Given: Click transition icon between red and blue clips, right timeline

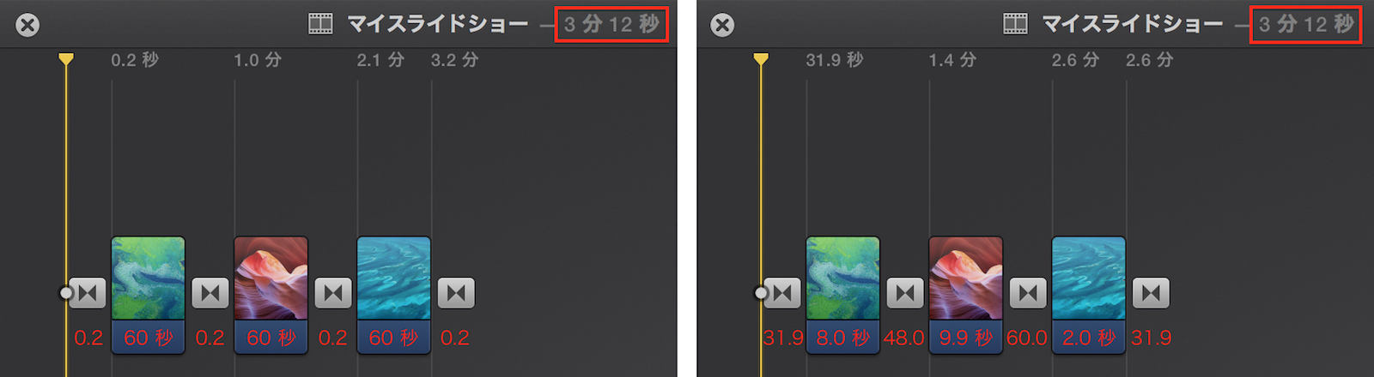Looking at the screenshot, I should coord(1028,293).
